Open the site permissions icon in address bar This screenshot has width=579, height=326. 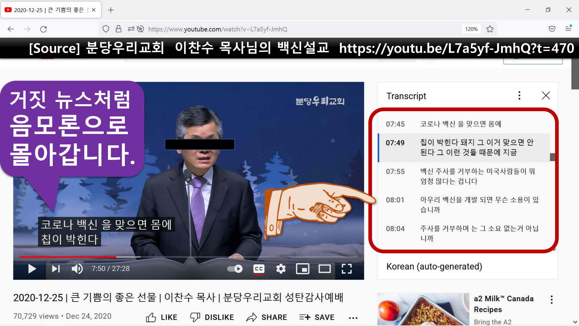[131, 29]
